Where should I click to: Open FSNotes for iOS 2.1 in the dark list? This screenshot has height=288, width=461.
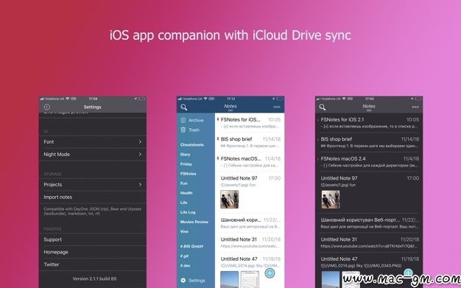369,123
